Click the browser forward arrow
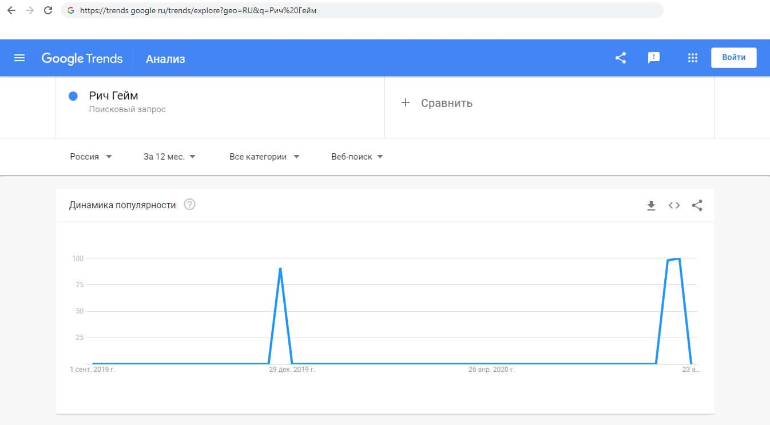The width and height of the screenshot is (770, 425). (29, 10)
